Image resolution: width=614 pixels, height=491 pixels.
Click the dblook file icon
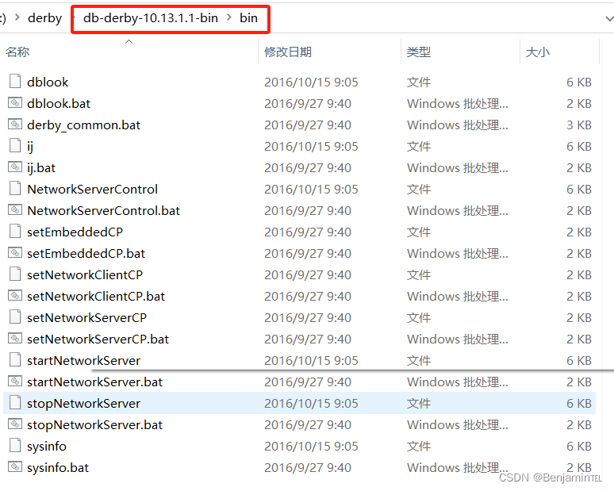click(15, 81)
